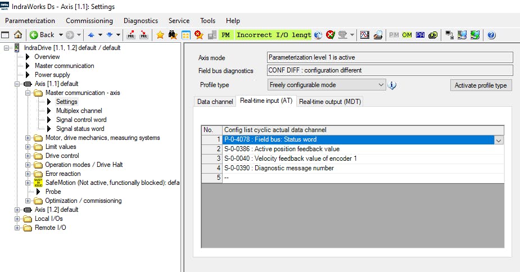Screen dimensions: 520x272
Task: Click the Home icon in toolbar
Action: coord(18,35)
